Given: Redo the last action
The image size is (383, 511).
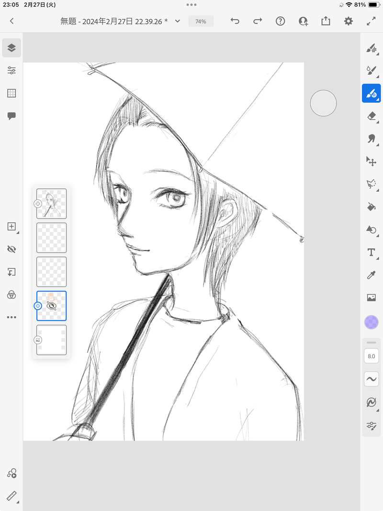Looking at the screenshot, I should [258, 21].
